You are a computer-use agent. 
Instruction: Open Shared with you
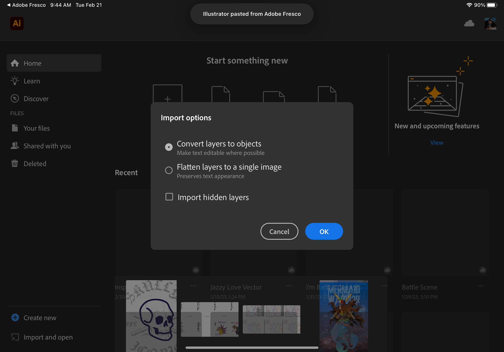[x=54, y=146]
